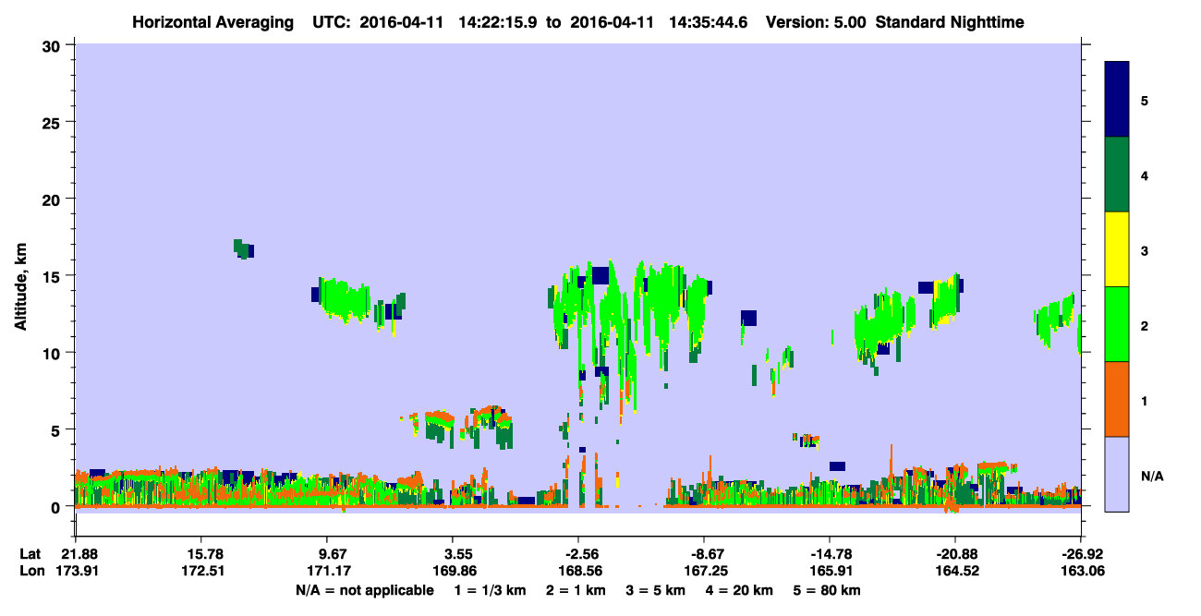
Task: Click longitude tick value 168.56
Action: point(578,571)
